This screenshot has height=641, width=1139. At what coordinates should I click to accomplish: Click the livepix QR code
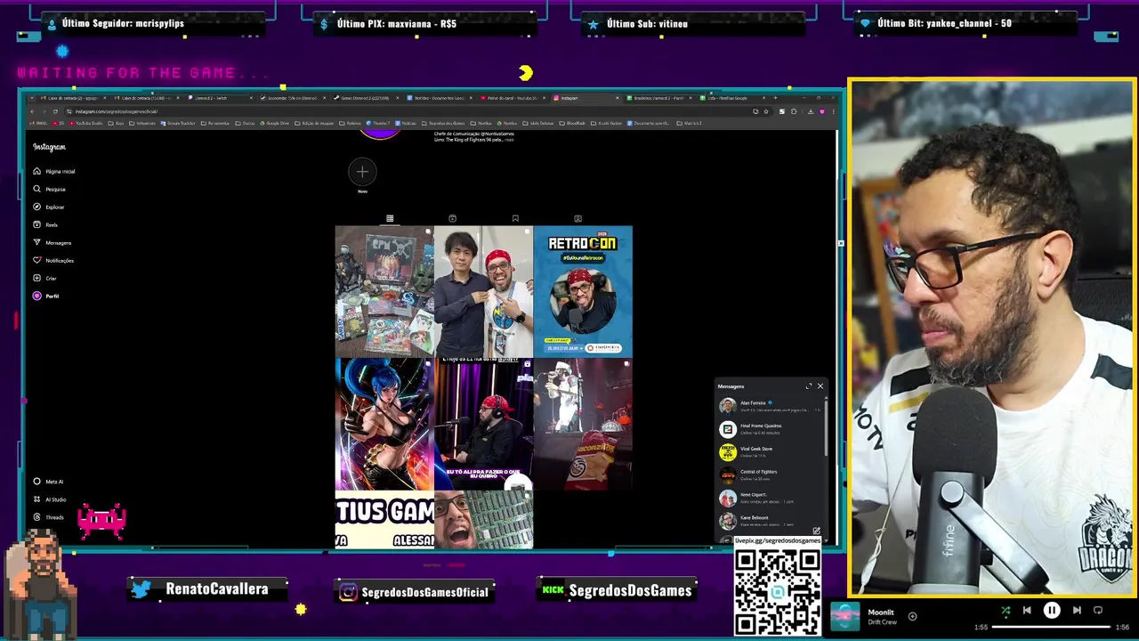tap(778, 592)
